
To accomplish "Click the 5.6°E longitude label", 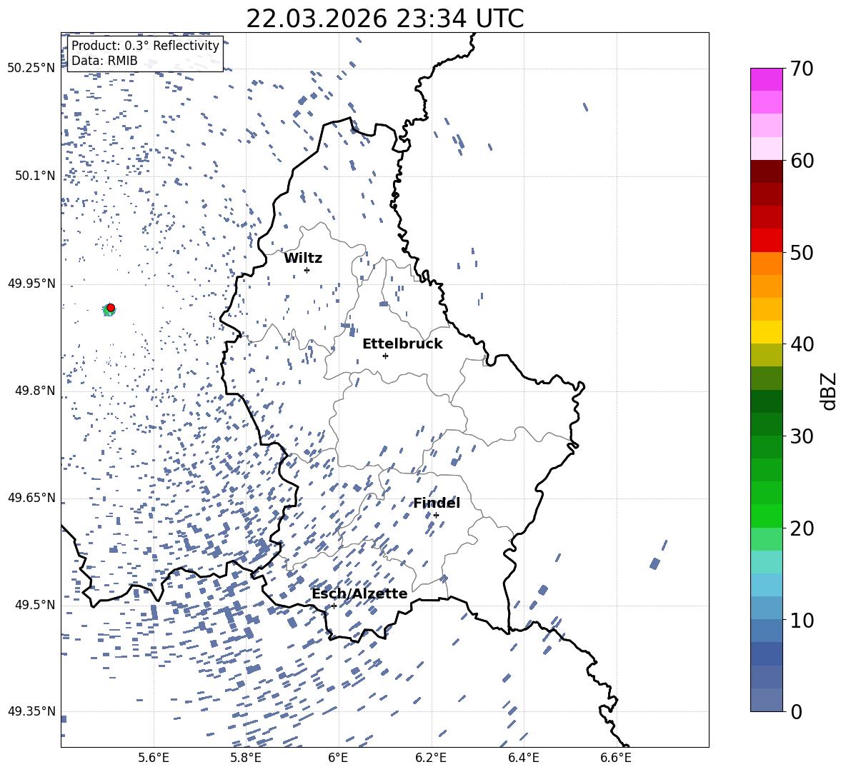I will 154,758.
